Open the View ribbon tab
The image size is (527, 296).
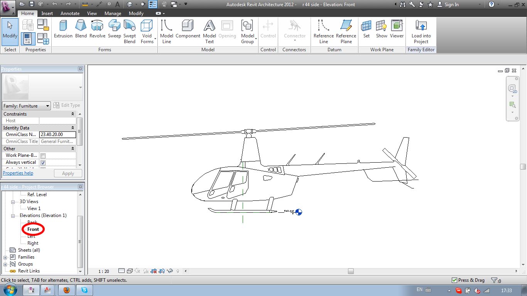[x=92, y=13]
